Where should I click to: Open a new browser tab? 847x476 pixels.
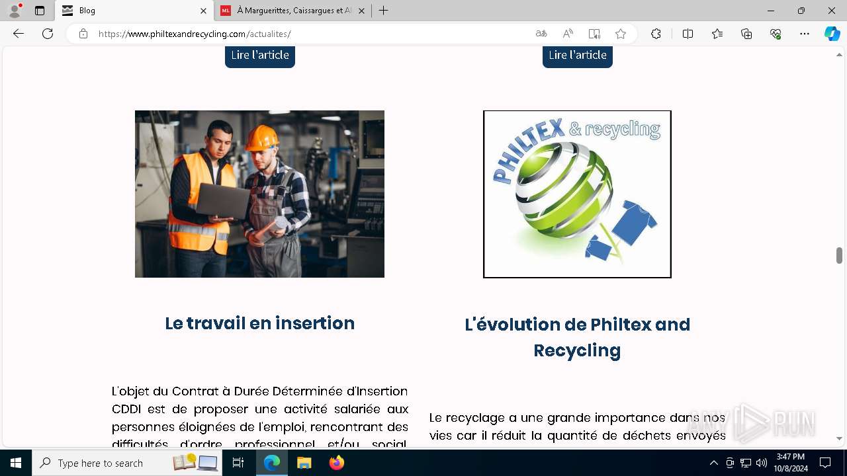pos(384,11)
